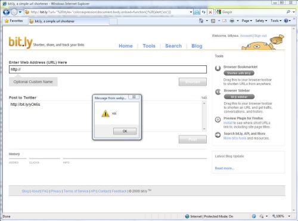Open the More bit.ly tools link
This screenshot has height=221, width=298.
coord(235,138)
